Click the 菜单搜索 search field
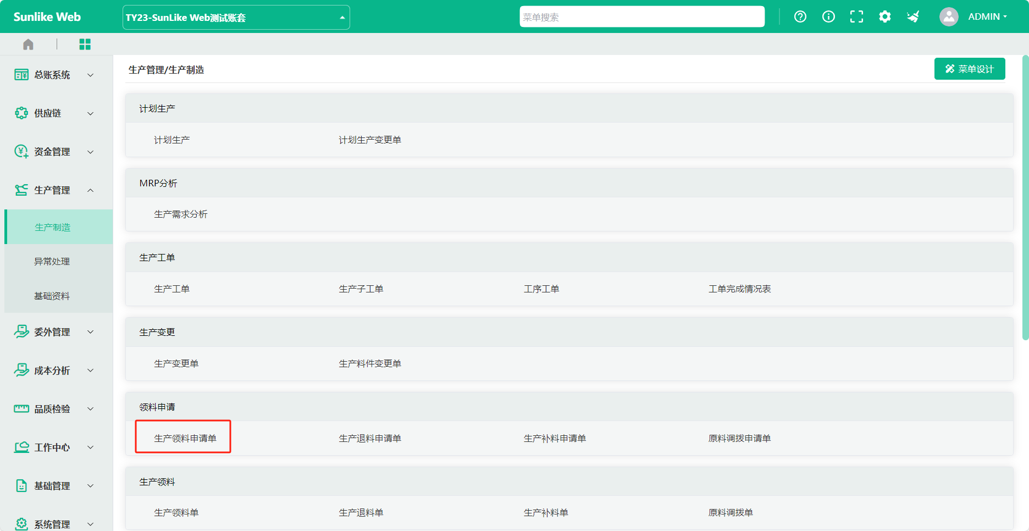 click(x=642, y=16)
